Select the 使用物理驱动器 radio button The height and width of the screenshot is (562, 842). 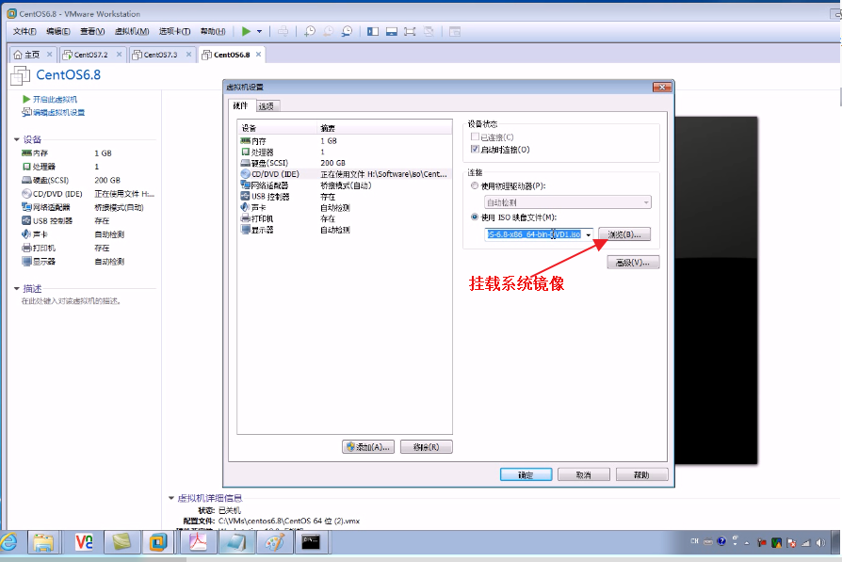(x=475, y=185)
